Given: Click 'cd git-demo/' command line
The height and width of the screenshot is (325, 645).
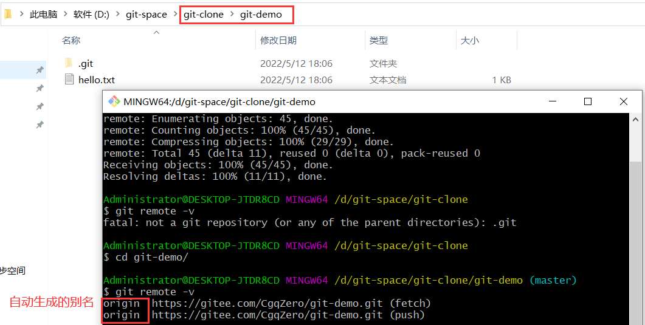Looking at the screenshot, I should click(x=146, y=257).
